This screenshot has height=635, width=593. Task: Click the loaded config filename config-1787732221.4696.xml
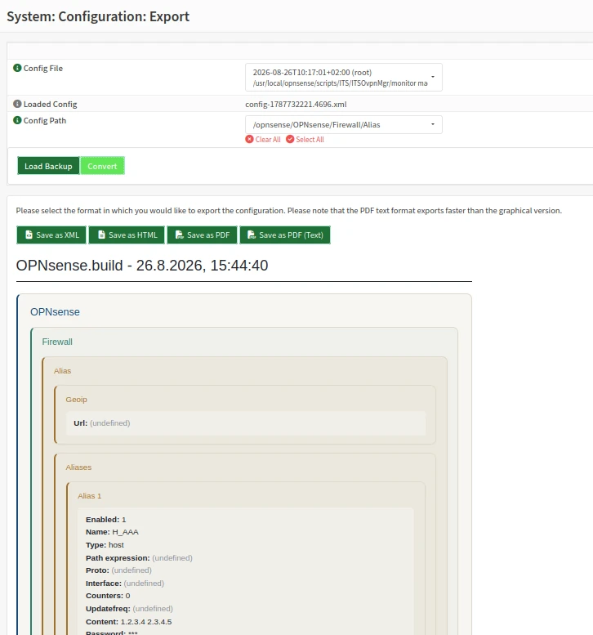296,104
